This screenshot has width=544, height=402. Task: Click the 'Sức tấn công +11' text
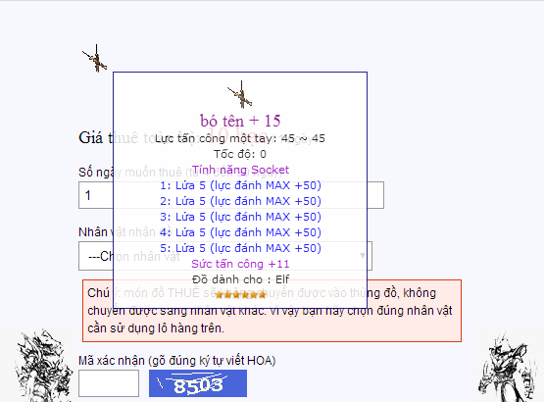pos(240,264)
